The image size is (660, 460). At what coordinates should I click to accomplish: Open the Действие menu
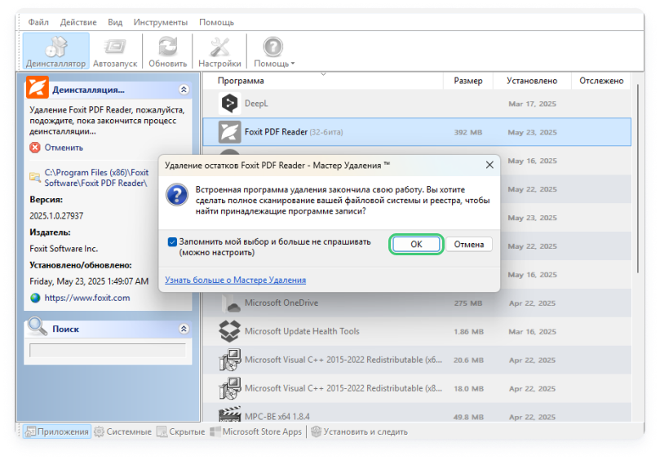(78, 22)
